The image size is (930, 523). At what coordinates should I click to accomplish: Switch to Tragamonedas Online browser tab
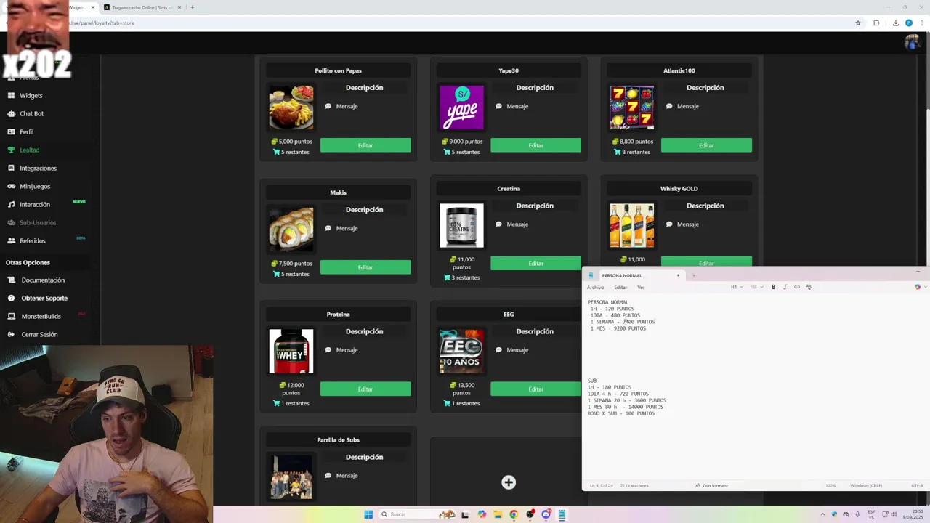pos(142,7)
